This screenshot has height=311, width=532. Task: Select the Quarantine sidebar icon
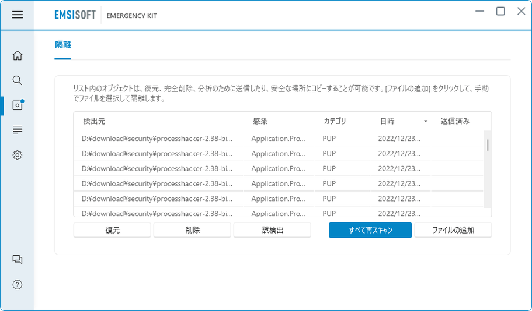point(18,105)
